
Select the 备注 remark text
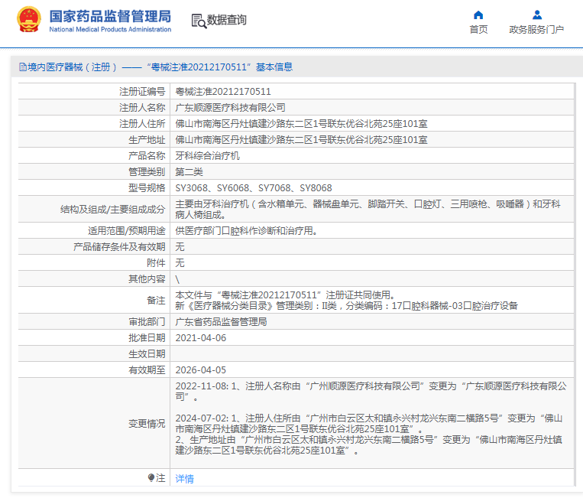[347, 300]
